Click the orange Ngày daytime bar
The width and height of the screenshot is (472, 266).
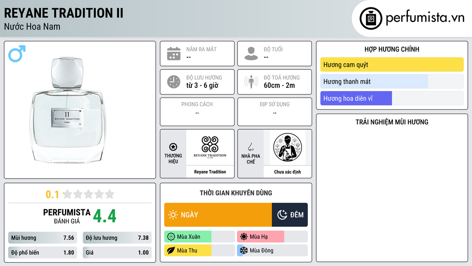(x=218, y=215)
